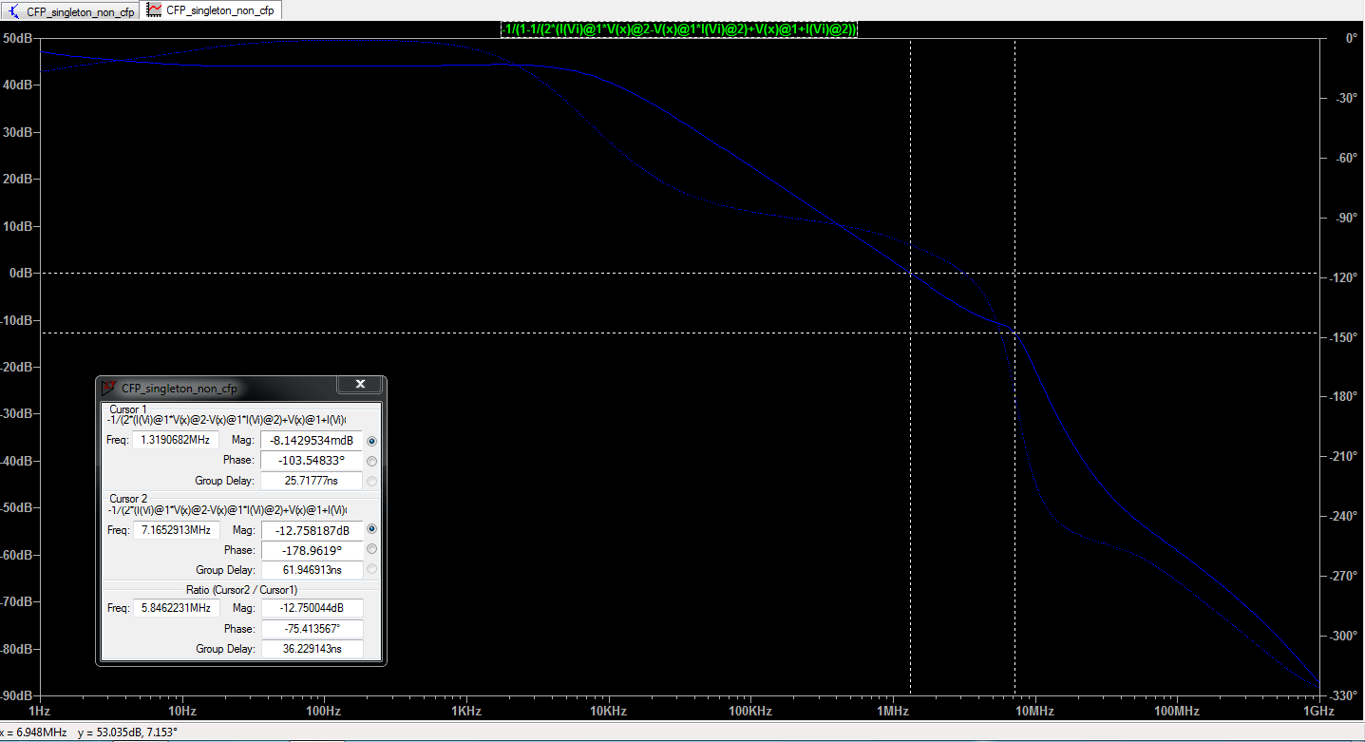Click Ratio Freq field 5.8462231MHz
Viewport: 1365px width, 742px height.
pyautogui.click(x=177, y=608)
